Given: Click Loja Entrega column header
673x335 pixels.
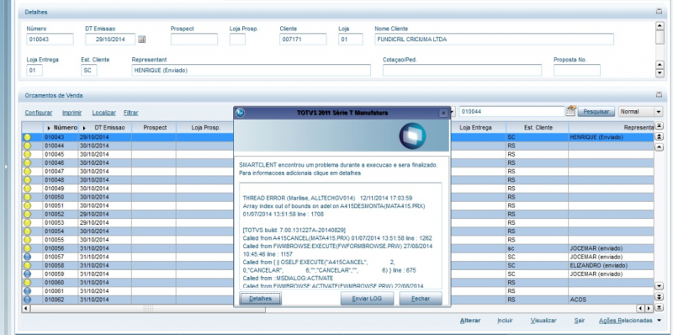Looking at the screenshot, I should (475, 128).
